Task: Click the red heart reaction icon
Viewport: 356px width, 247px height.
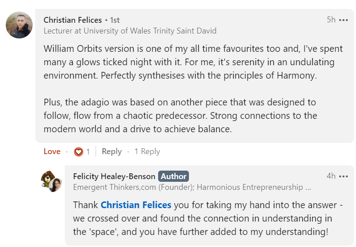Action: 79,152
